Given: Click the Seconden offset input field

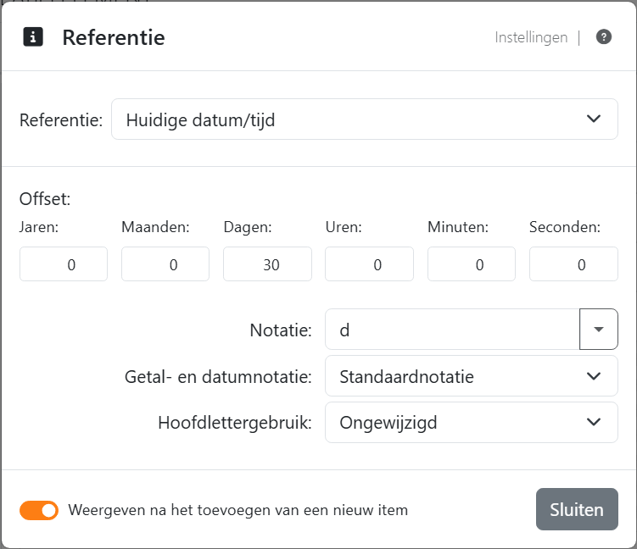Looking at the screenshot, I should (573, 264).
